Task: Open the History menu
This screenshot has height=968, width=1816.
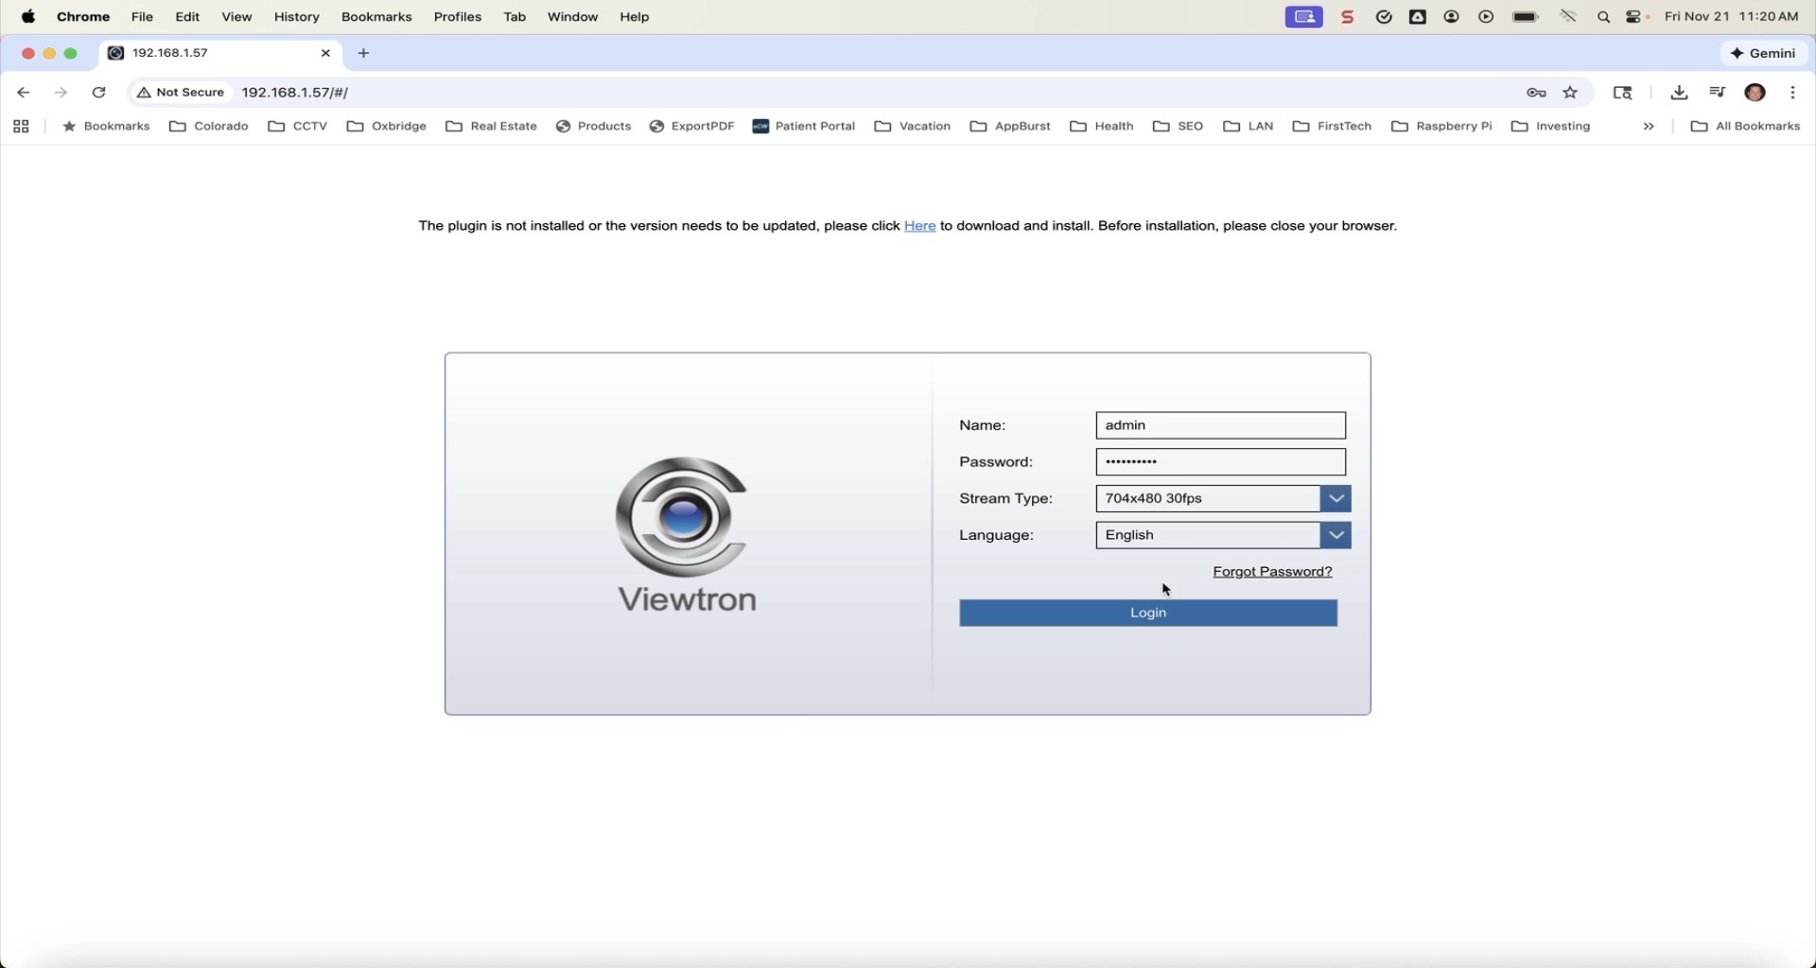Action: 296,17
